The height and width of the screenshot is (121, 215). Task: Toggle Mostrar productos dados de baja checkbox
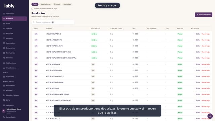32,9
